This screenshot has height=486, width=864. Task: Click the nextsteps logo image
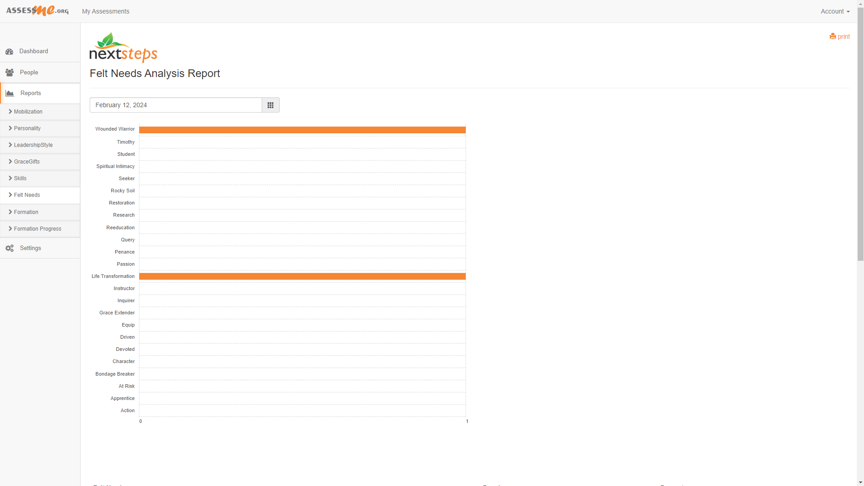[x=123, y=47]
